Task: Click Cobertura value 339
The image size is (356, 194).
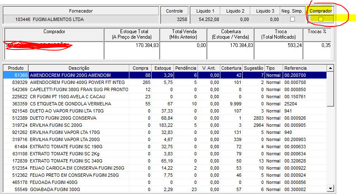Action: 238,139
